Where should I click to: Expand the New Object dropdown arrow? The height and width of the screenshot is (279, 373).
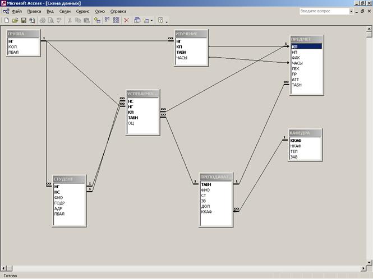pyautogui.click(x=152, y=20)
